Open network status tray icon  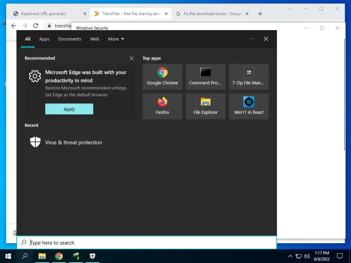[x=299, y=256]
